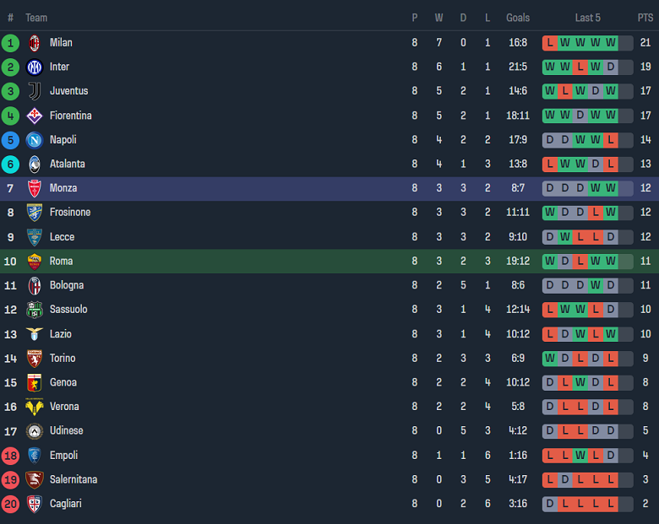The image size is (659, 524).
Task: Click the Last 5 column header
Action: [587, 18]
